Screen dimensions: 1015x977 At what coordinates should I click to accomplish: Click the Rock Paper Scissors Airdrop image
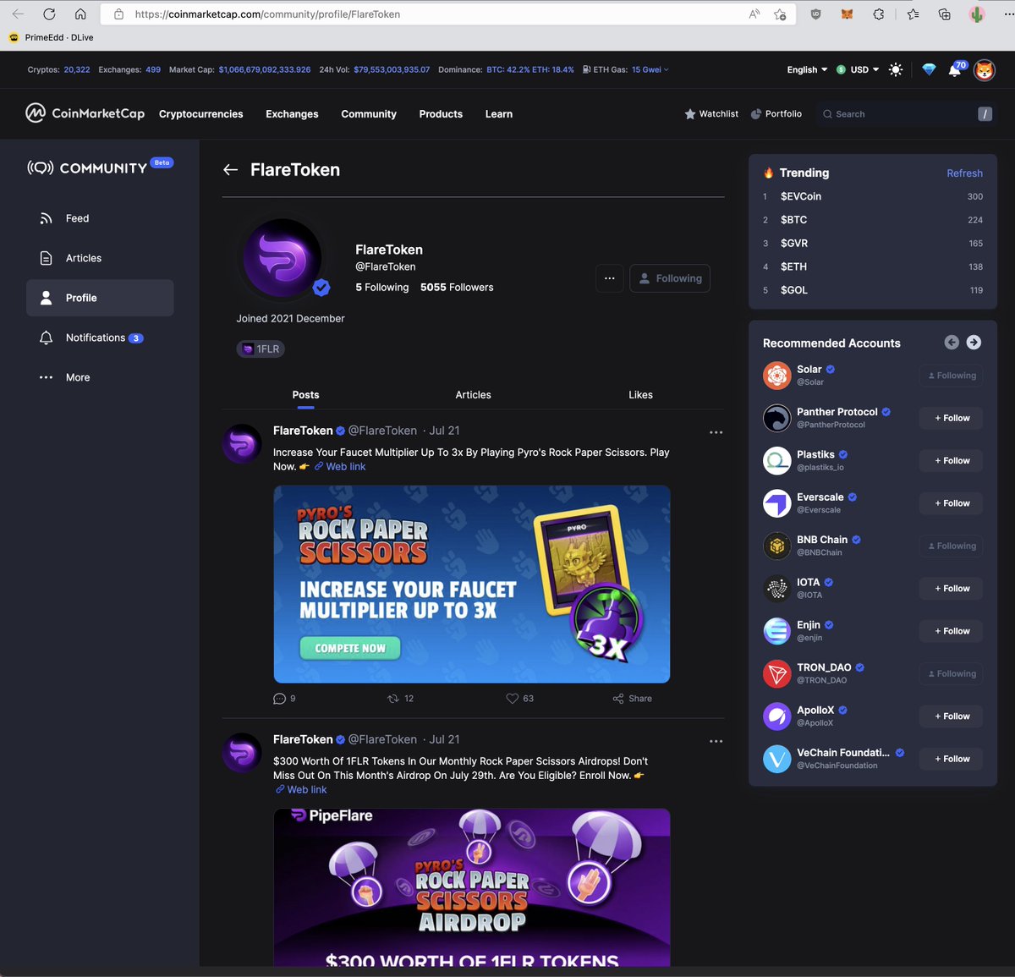click(x=472, y=887)
